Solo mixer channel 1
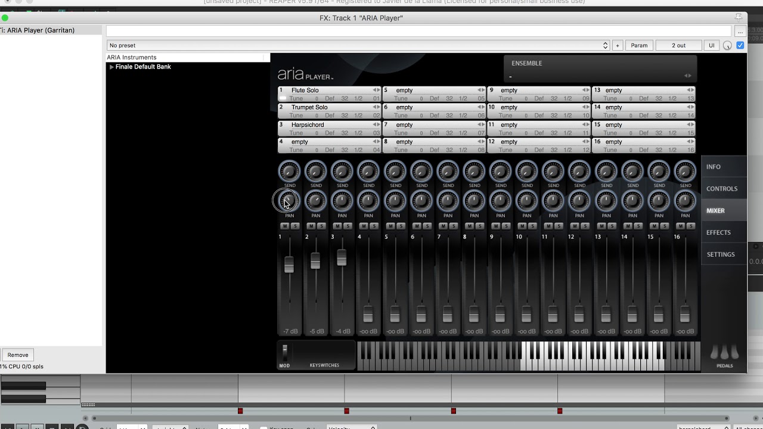Viewport: 763px width, 429px height. [294, 226]
